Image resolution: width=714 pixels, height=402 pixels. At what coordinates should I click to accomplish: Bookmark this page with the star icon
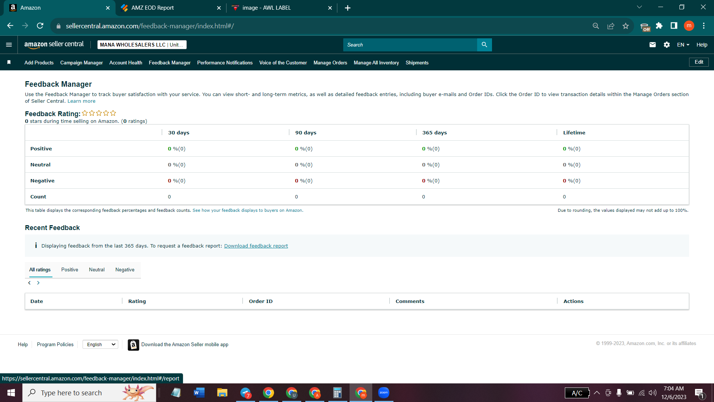625,26
